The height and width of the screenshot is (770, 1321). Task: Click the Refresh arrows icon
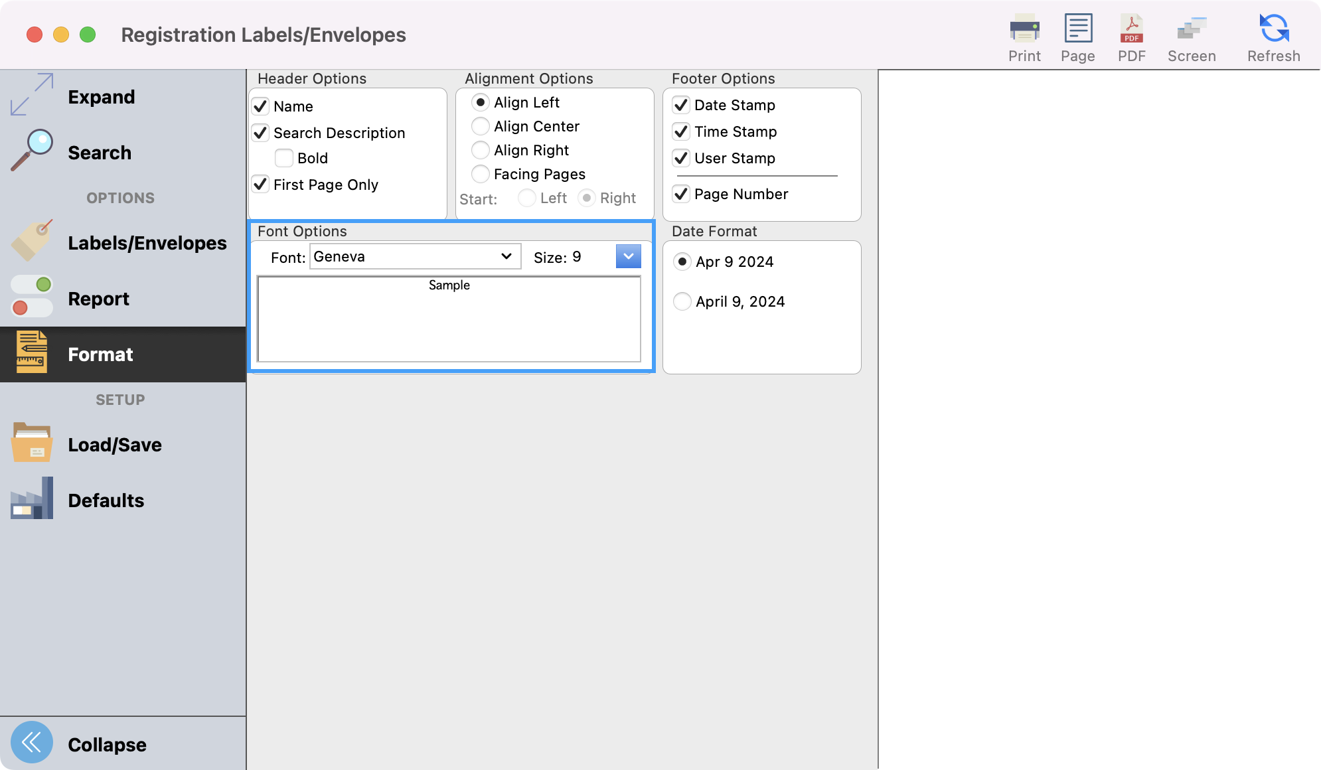1273,29
